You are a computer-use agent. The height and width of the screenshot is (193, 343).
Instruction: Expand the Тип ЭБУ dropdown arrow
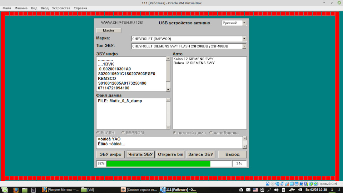click(244, 46)
